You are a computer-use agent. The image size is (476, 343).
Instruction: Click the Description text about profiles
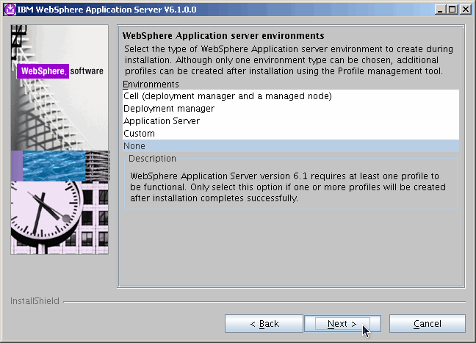point(290,187)
